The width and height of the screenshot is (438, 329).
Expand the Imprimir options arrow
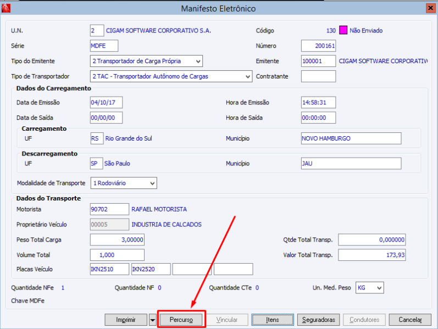(153, 320)
